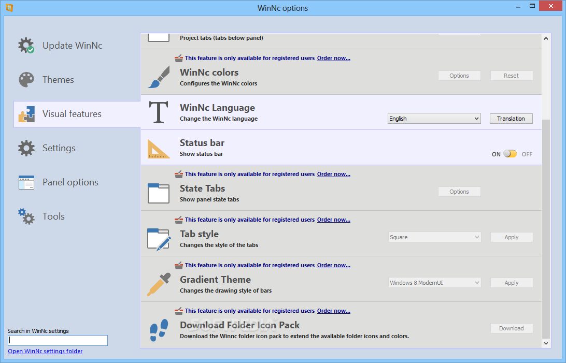Image resolution: width=566 pixels, height=363 pixels.
Task: Click the WinNc colors paintbrush icon
Action: tap(159, 77)
